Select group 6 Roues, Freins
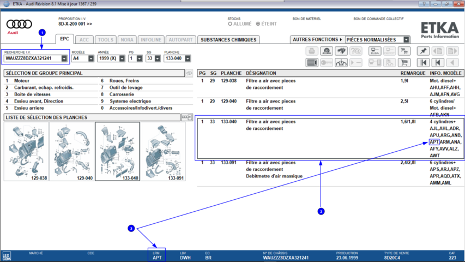 (x=146, y=81)
